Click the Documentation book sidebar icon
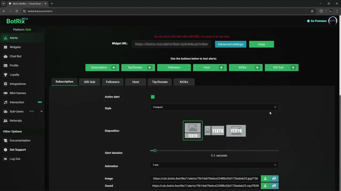The image size is (341, 191). coord(5,141)
